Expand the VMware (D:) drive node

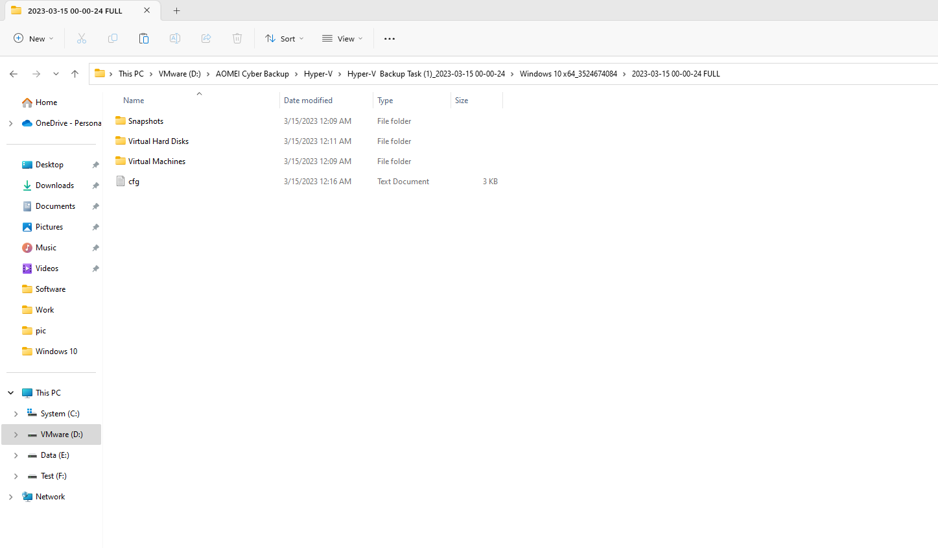tap(16, 435)
